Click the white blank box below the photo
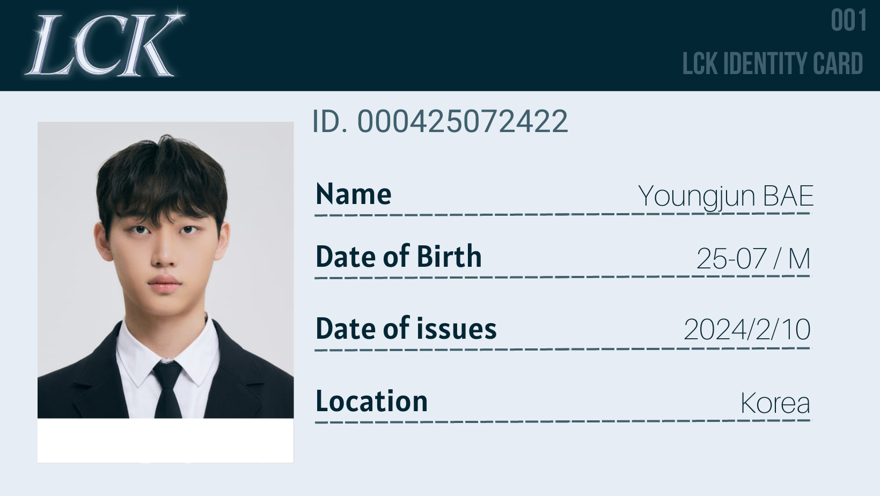This screenshot has height=496, width=880. tap(165, 440)
